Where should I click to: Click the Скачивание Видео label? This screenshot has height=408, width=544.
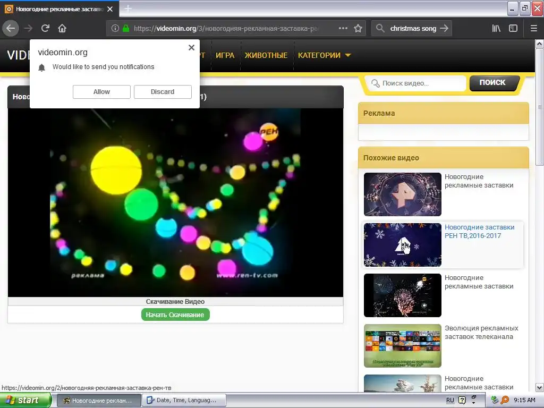pos(175,302)
